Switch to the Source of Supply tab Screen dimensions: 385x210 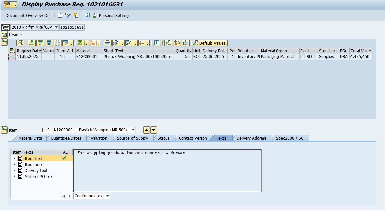click(x=133, y=138)
